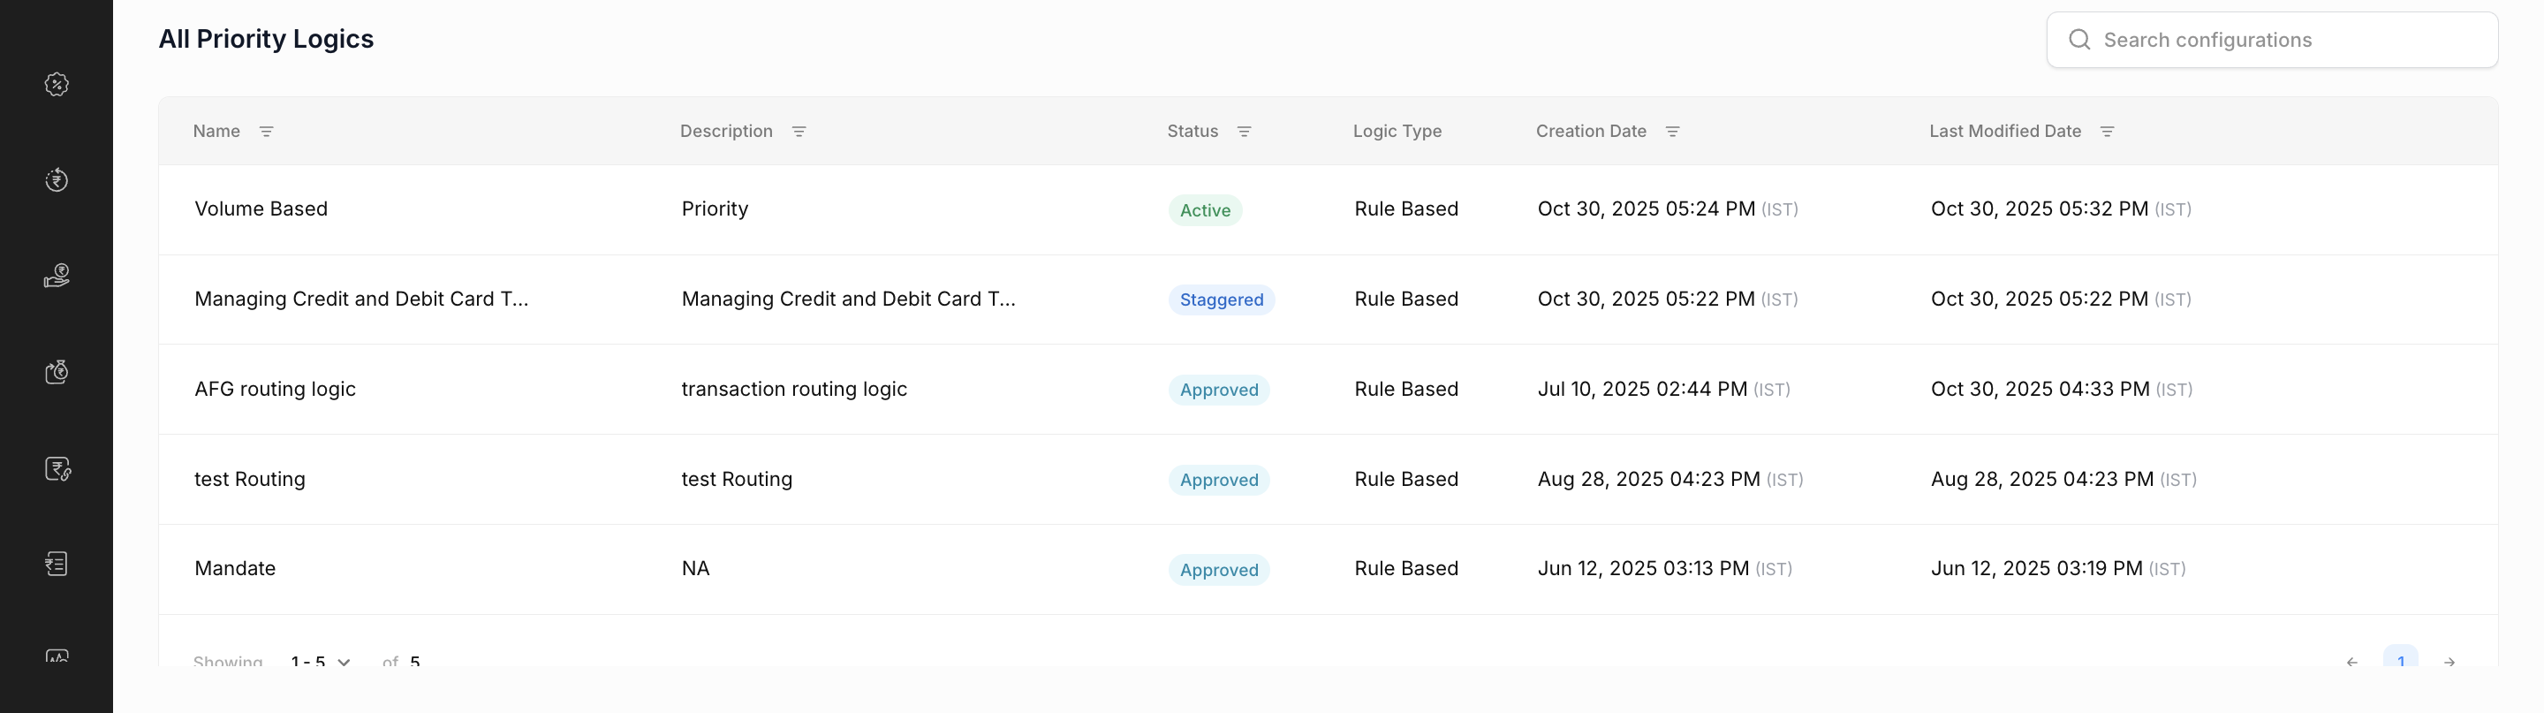Open the Last Modified Date filter
2544x713 pixels.
tap(2107, 132)
